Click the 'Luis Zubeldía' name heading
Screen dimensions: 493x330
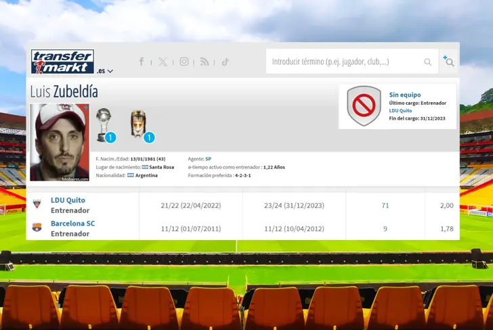tap(64, 91)
